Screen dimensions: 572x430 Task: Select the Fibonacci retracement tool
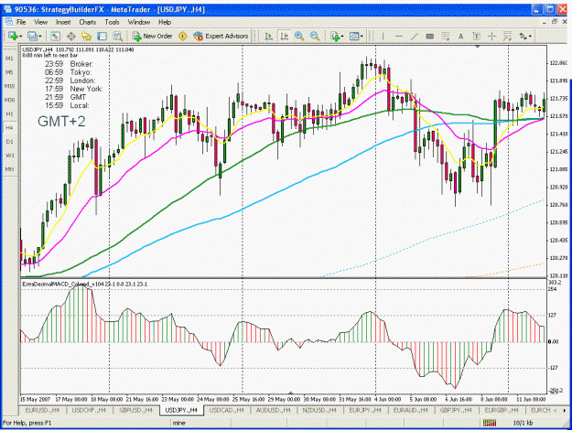(x=445, y=36)
